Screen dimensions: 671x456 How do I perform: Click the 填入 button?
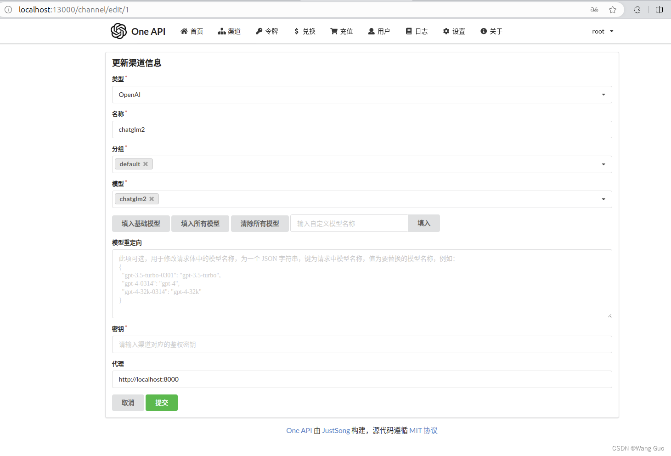(x=424, y=223)
